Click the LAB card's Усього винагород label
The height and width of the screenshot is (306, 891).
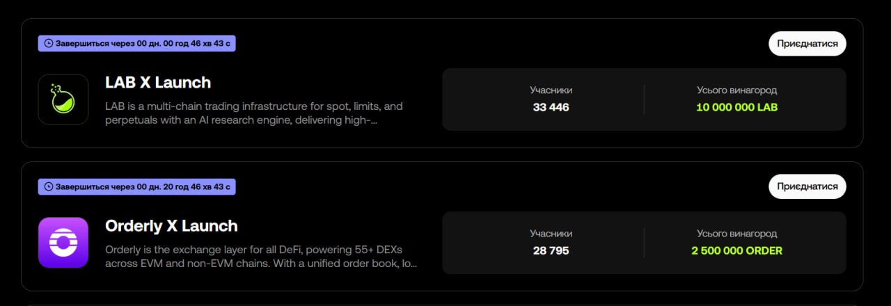click(736, 90)
